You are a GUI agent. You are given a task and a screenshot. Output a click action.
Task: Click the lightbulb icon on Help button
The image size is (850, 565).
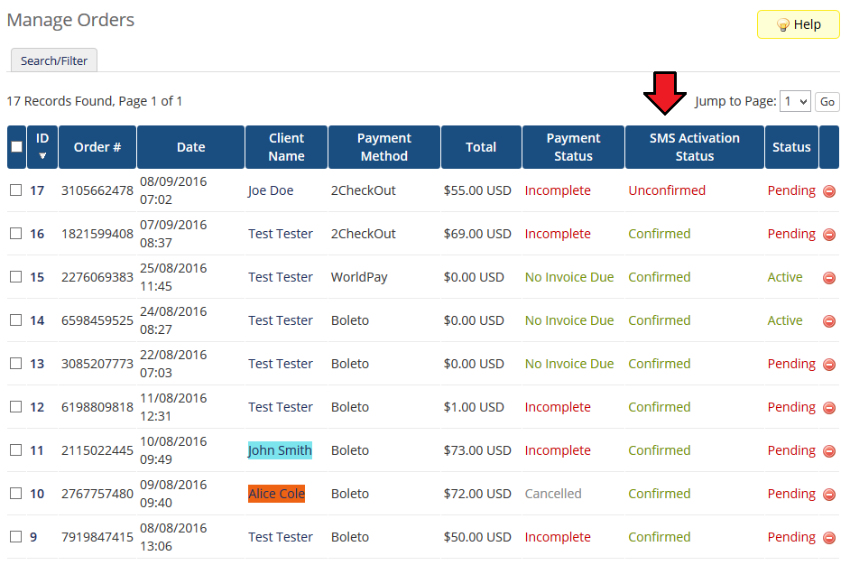click(783, 25)
